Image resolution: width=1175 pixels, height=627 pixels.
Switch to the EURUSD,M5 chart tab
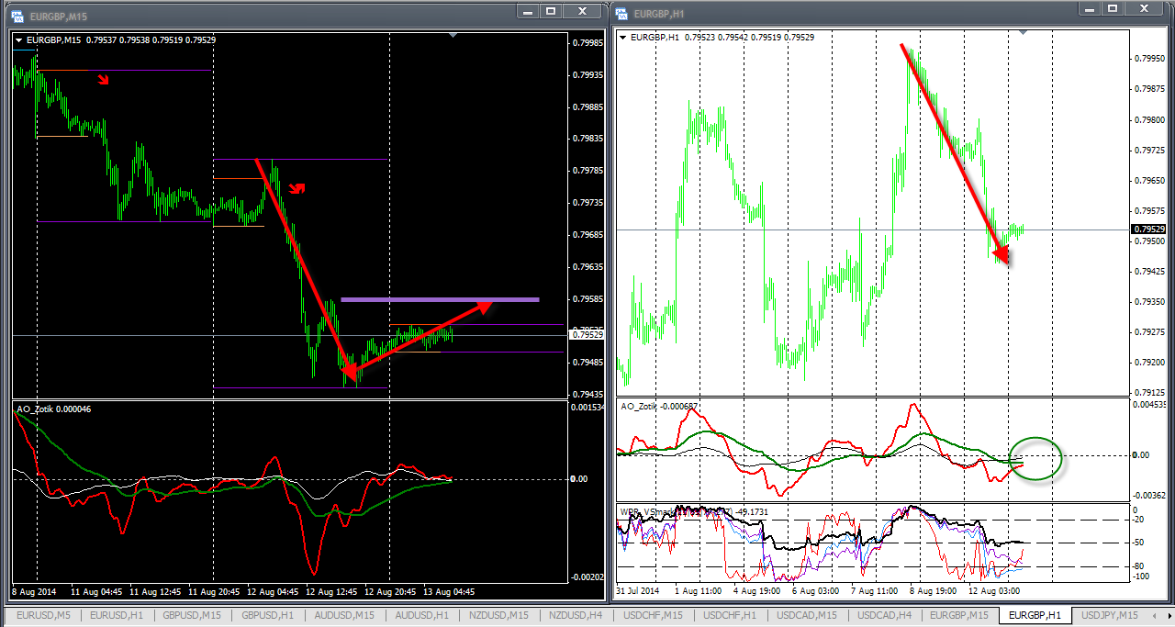coord(43,615)
